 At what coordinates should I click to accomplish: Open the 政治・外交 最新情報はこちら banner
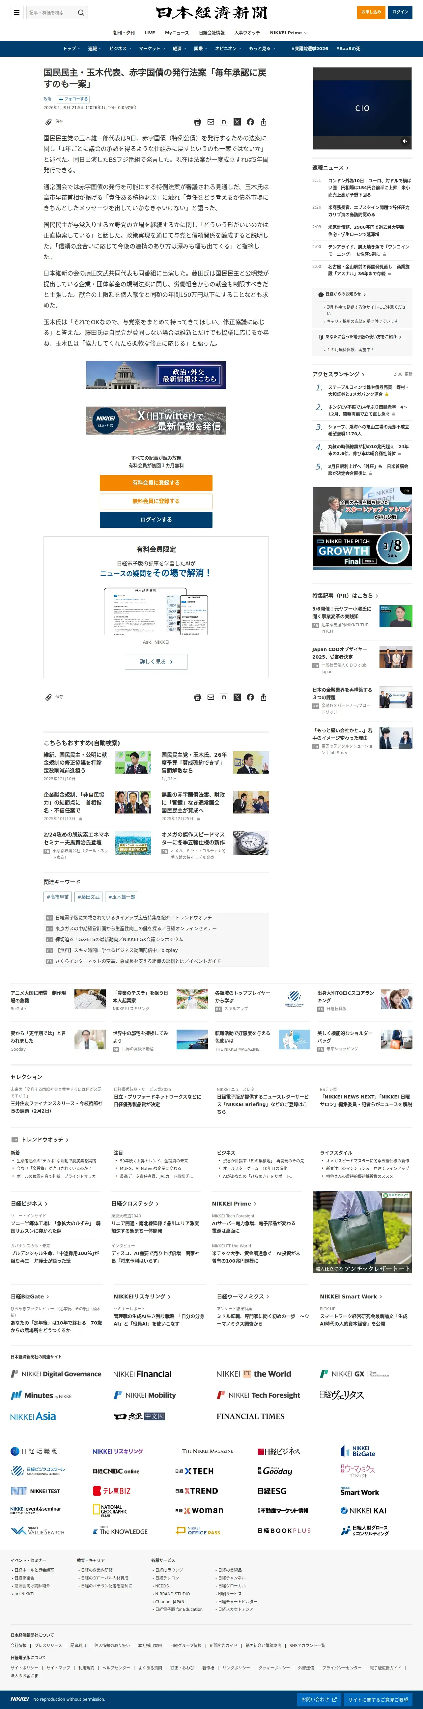coord(156,375)
